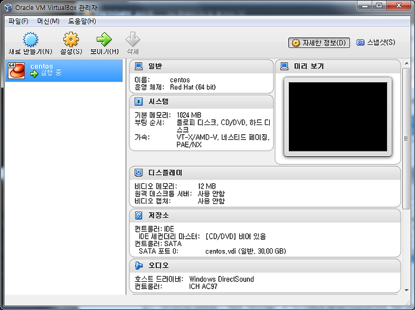
Task: Click 플로피 디스크, CD/DVD boot order value
Action: (x=224, y=126)
